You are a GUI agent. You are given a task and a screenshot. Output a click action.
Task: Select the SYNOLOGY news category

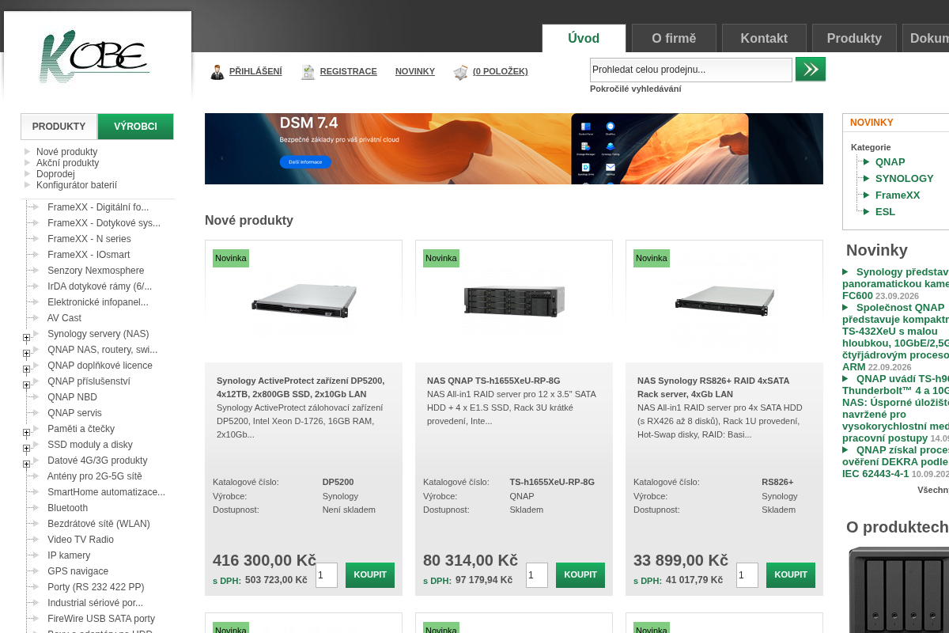tap(904, 179)
